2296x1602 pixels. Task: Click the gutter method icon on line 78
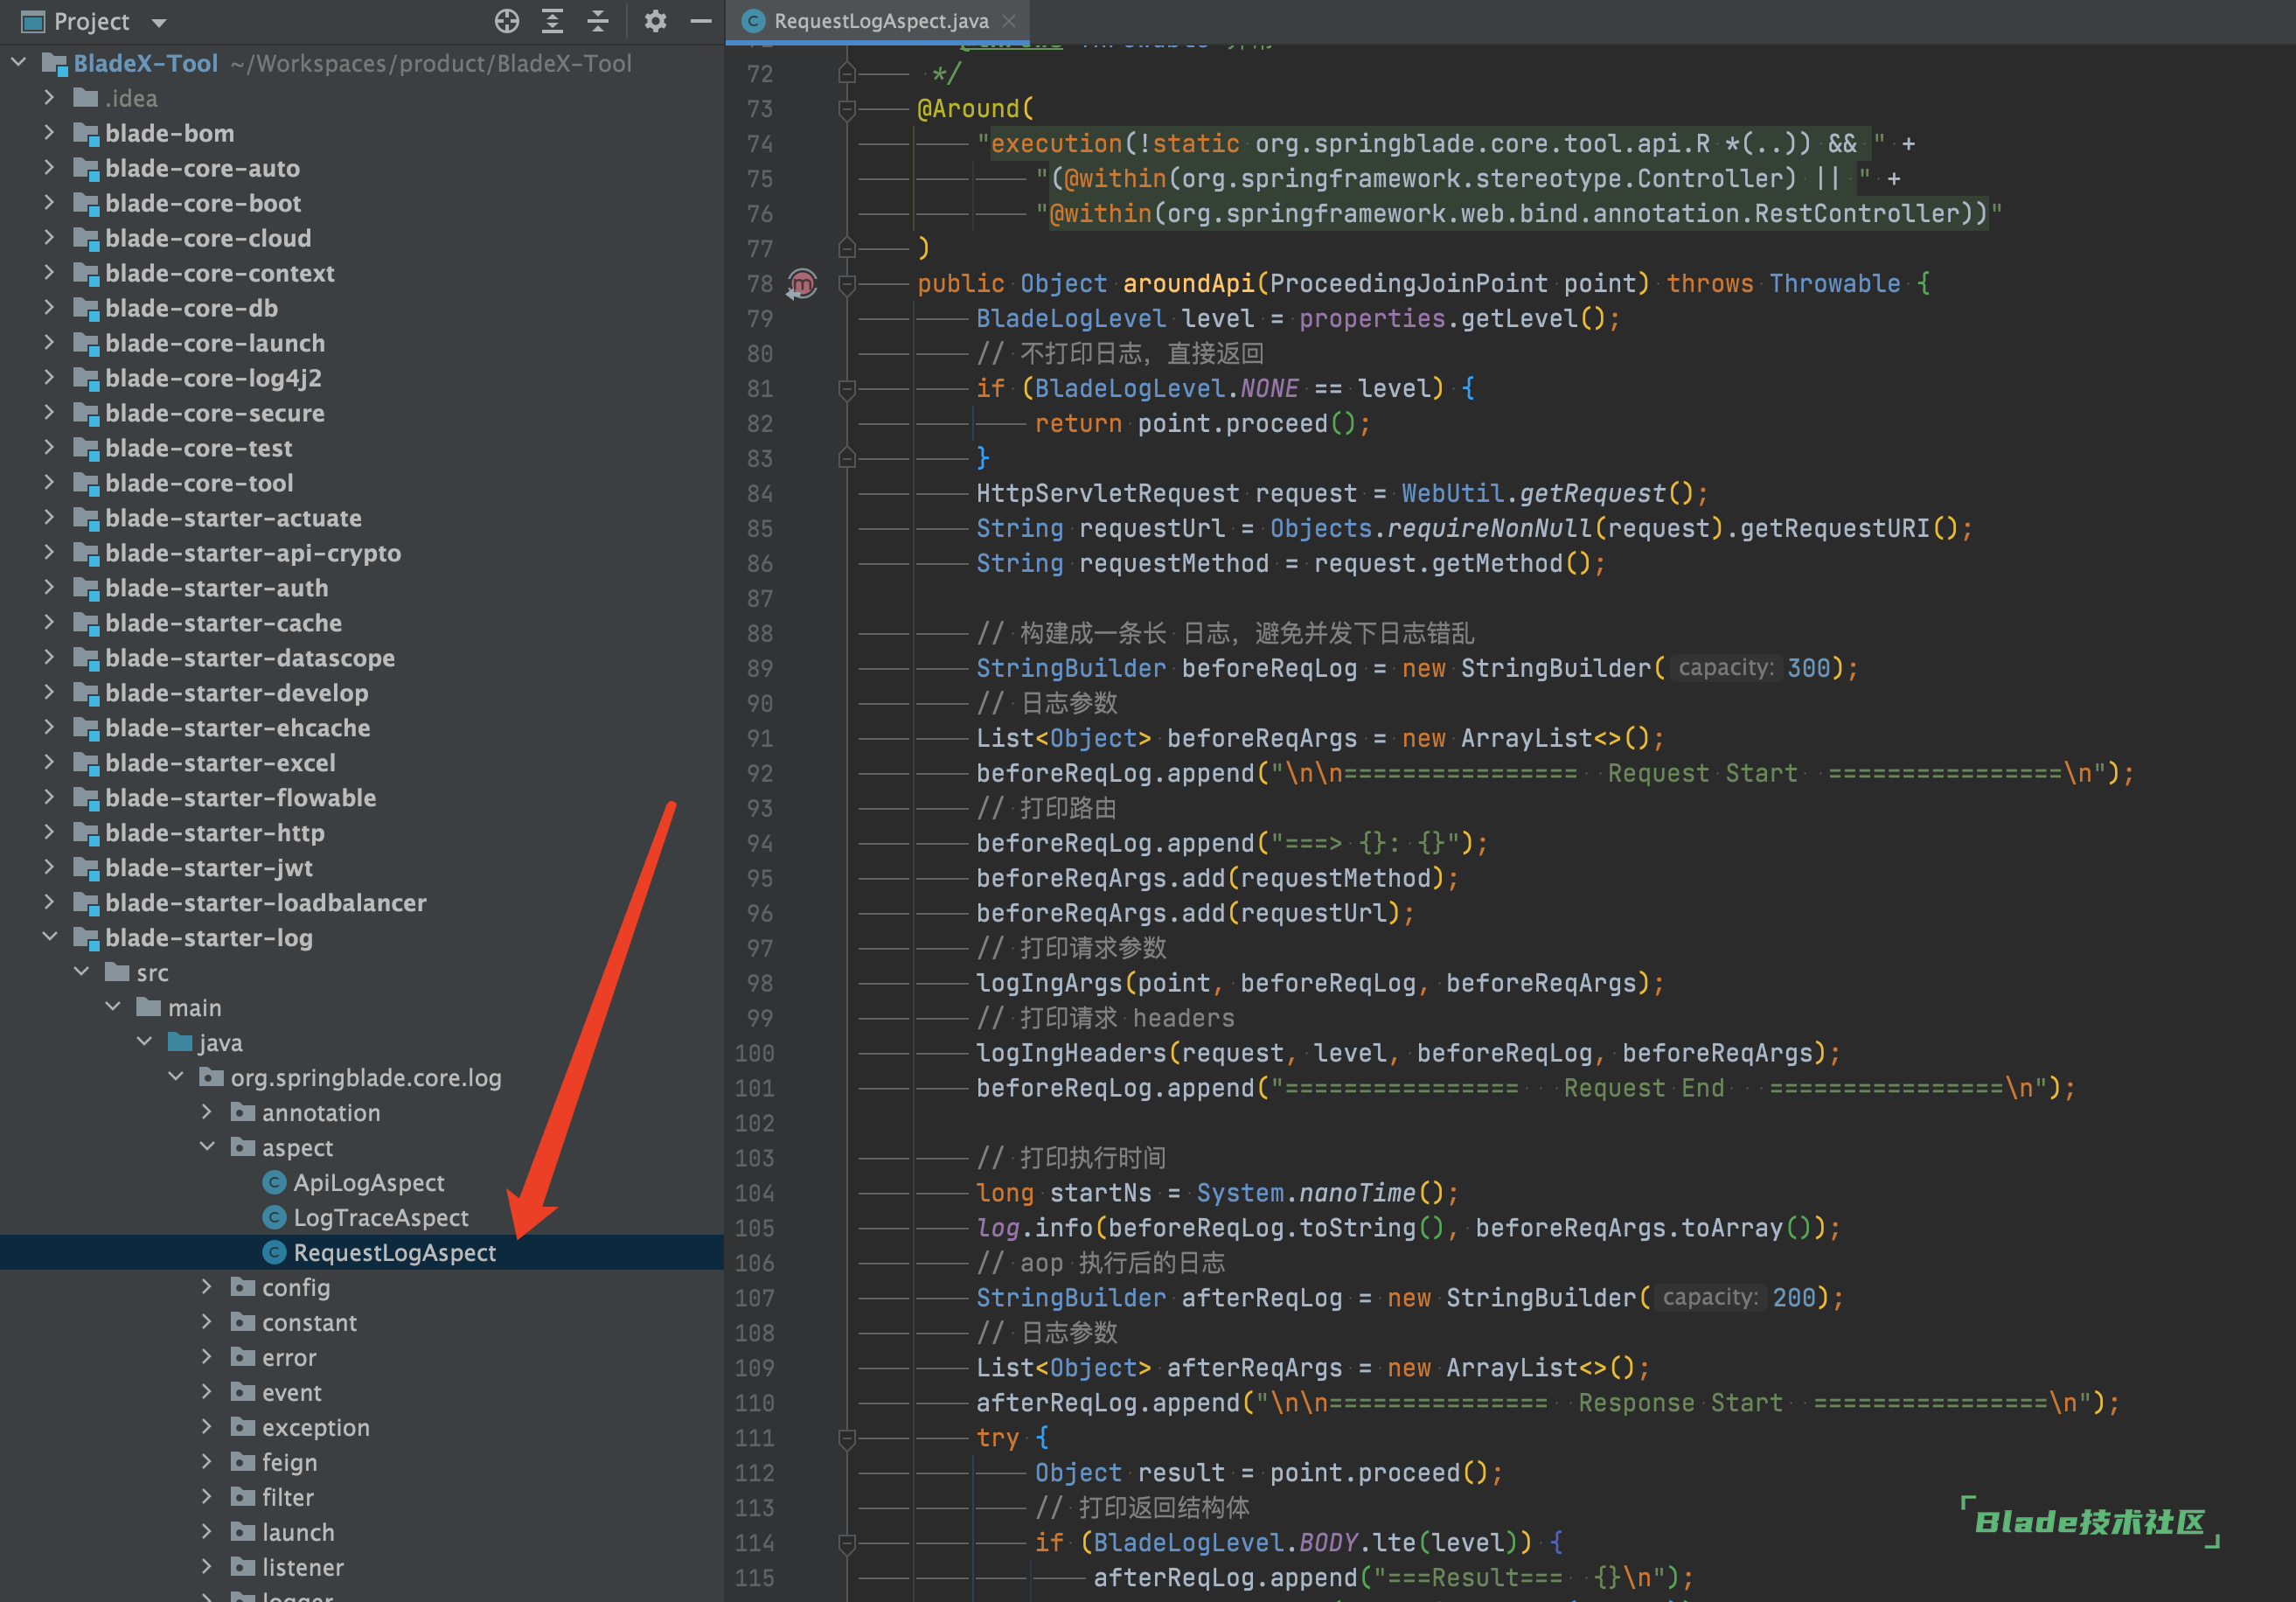[x=802, y=284]
